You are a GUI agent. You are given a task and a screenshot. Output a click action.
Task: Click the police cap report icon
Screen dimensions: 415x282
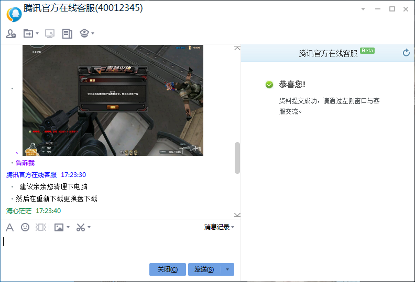84,33
